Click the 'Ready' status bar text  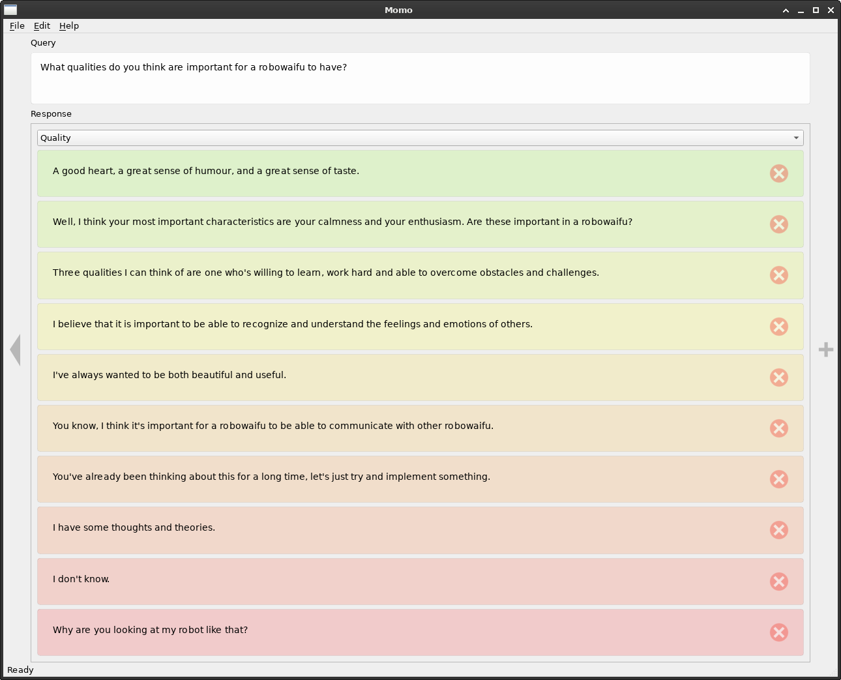coord(20,670)
